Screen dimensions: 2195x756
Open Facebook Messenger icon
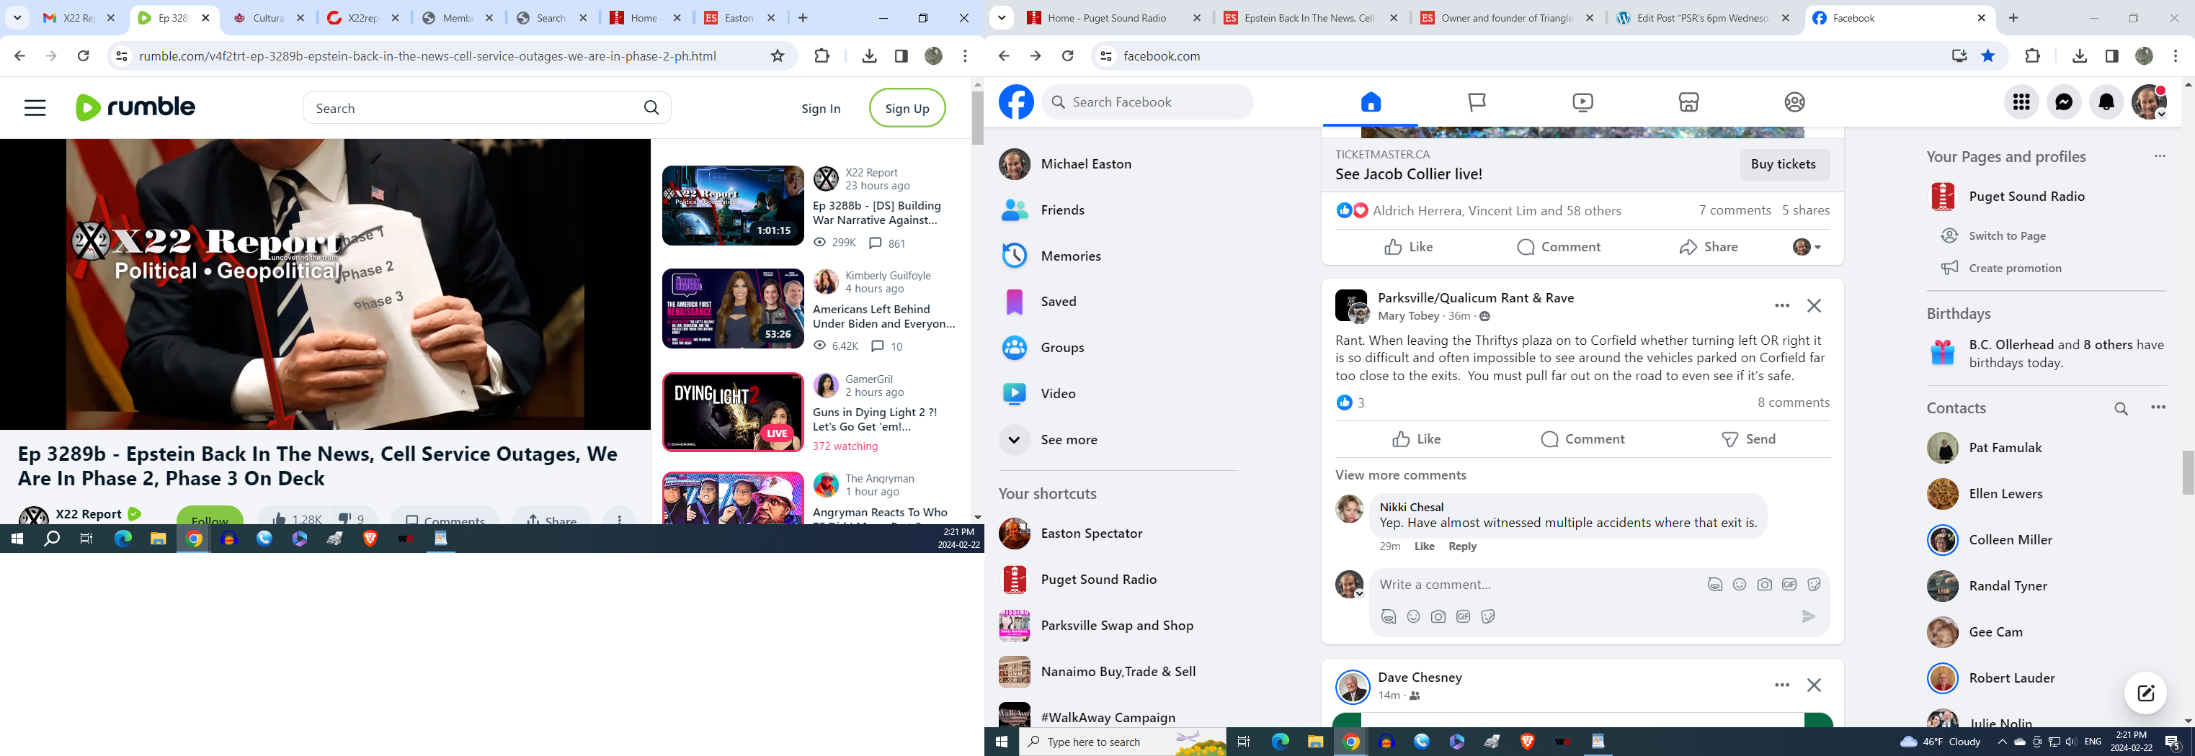tap(2064, 102)
